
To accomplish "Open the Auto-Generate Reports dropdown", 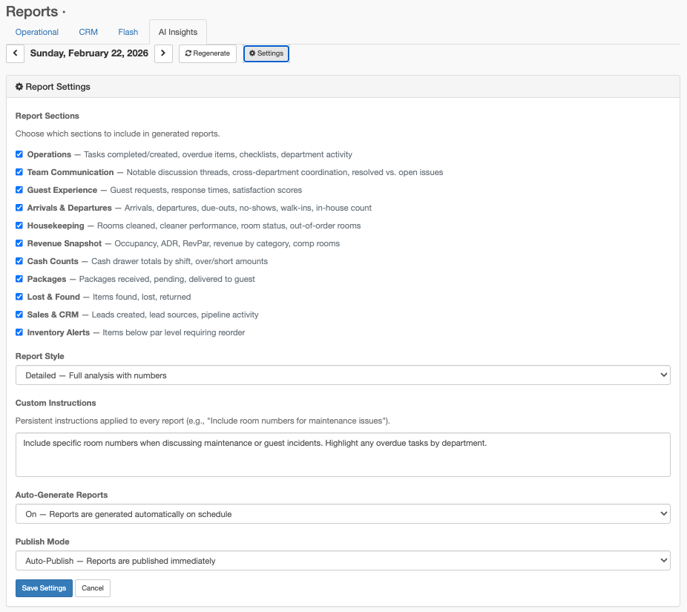I will [x=343, y=513].
